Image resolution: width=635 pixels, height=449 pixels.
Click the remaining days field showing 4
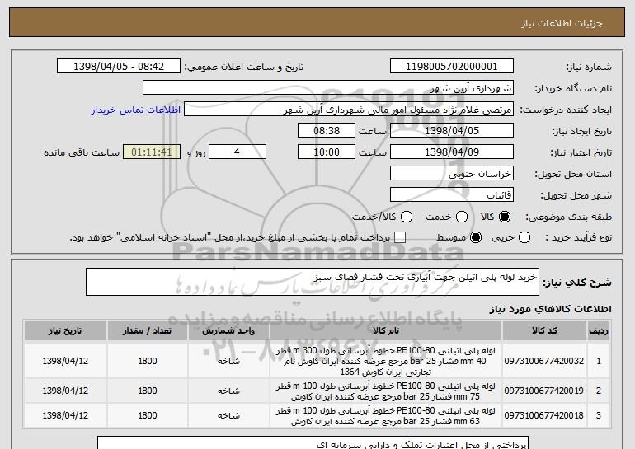(x=238, y=152)
